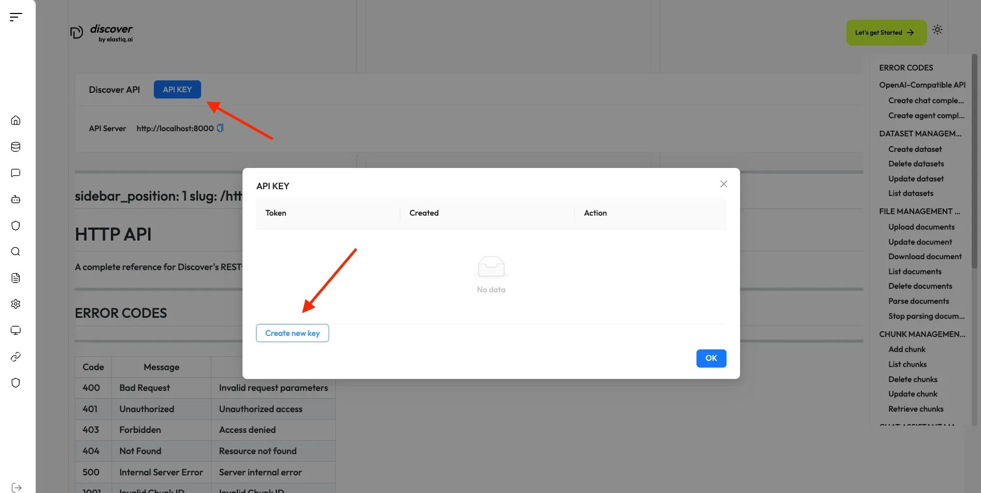Toggle light/dark theme with the sun icon
Image resolution: width=981 pixels, height=493 pixels.
pyautogui.click(x=937, y=30)
